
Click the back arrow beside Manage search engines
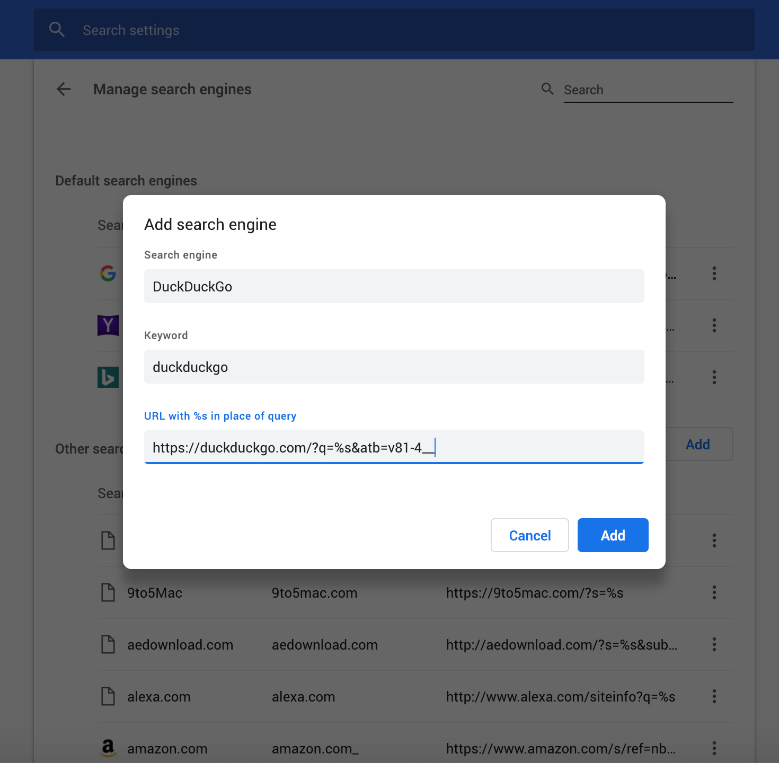point(64,89)
